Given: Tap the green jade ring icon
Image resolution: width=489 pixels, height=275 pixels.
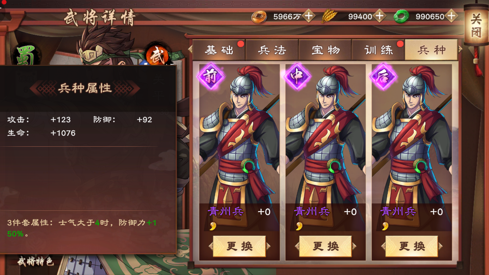Looking at the screenshot, I should tap(401, 16).
